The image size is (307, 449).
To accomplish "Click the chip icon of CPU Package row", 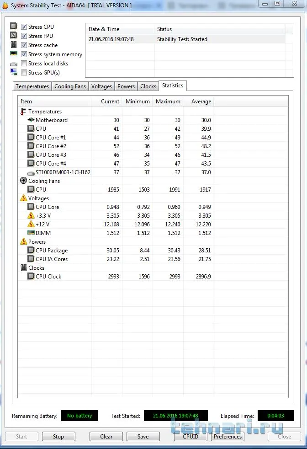I will click(31, 250).
